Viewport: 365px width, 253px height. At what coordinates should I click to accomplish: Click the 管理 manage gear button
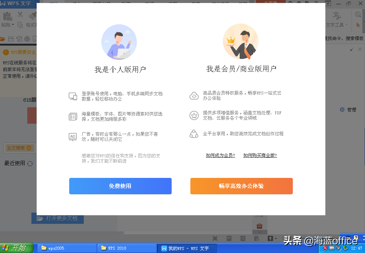(x=348, y=109)
